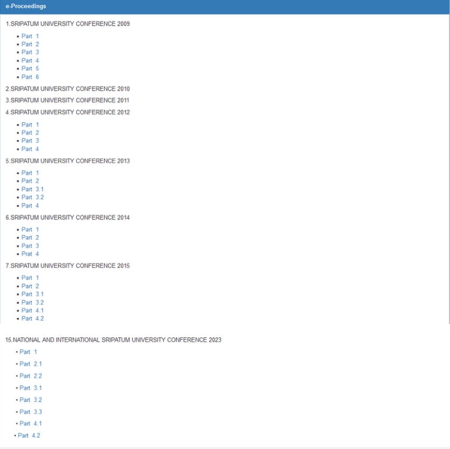450x449 pixels.
Task: Click Sripatum University Conference 2014 heading
Action: pos(68,217)
